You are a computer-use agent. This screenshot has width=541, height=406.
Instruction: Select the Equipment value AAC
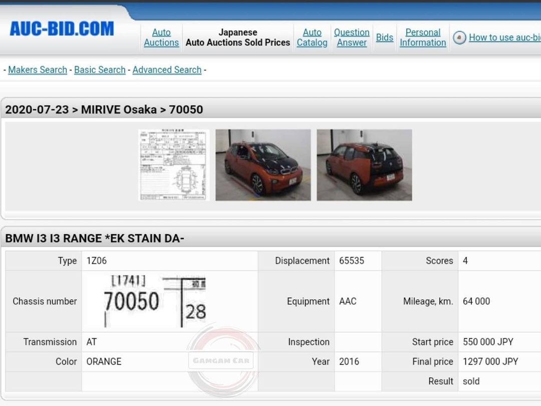coord(348,301)
